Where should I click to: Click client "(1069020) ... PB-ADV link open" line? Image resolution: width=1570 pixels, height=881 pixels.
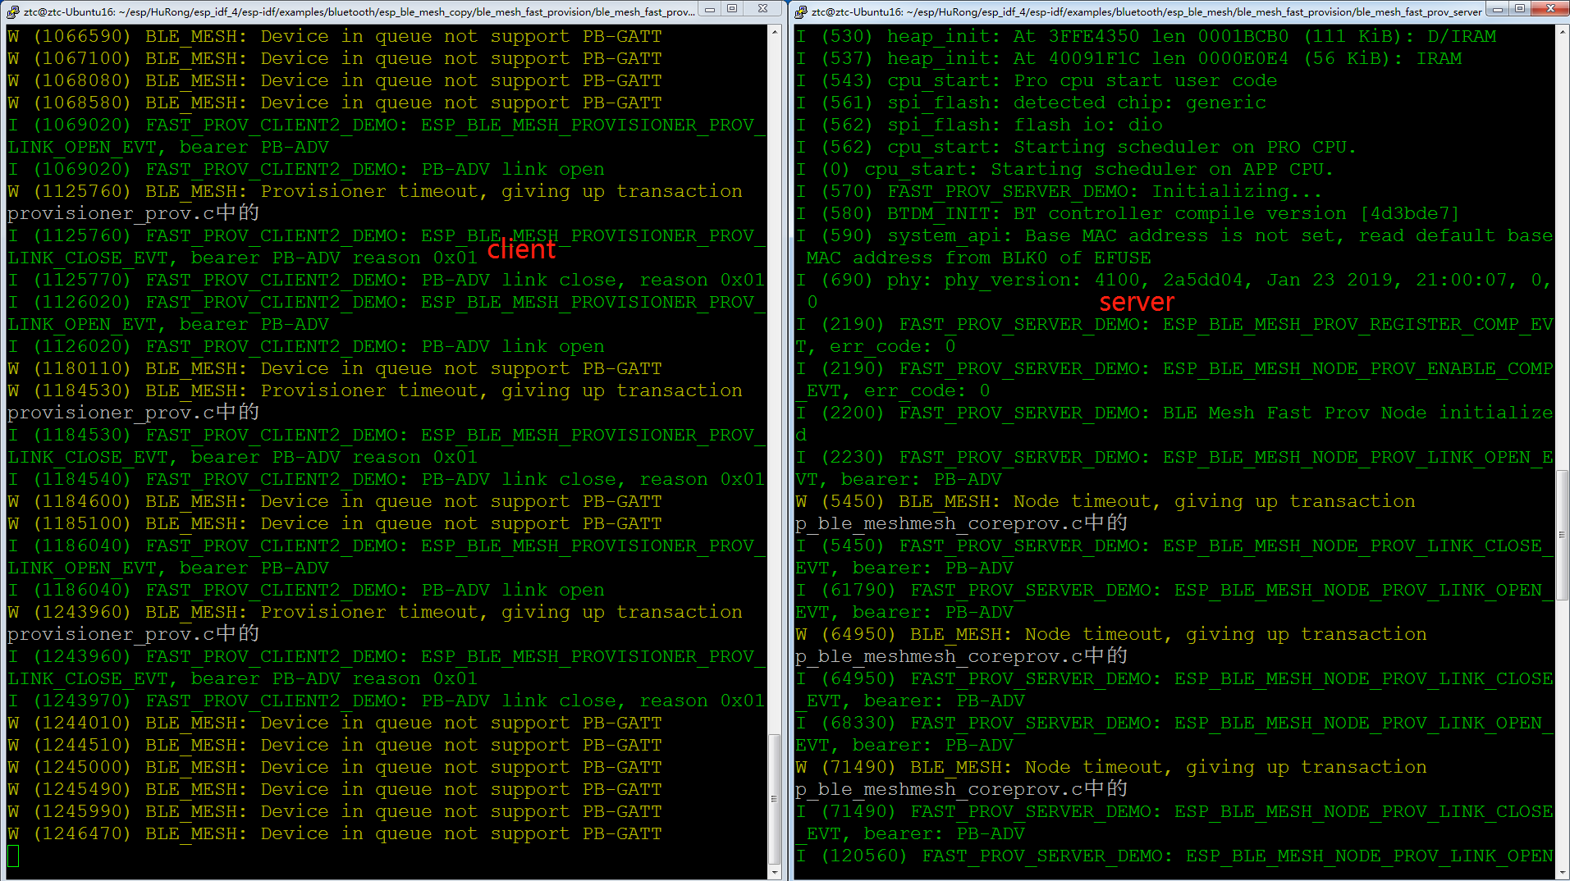306,170
